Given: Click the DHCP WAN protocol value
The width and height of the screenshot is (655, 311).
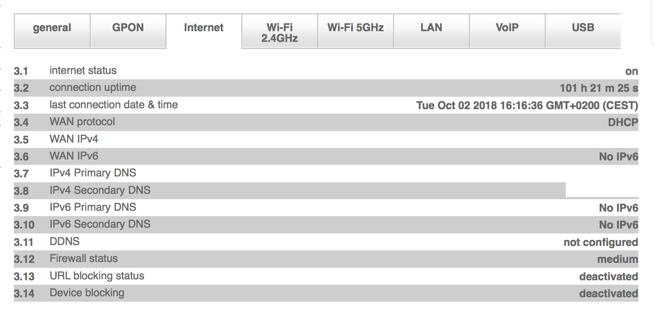Looking at the screenshot, I should (x=623, y=123).
